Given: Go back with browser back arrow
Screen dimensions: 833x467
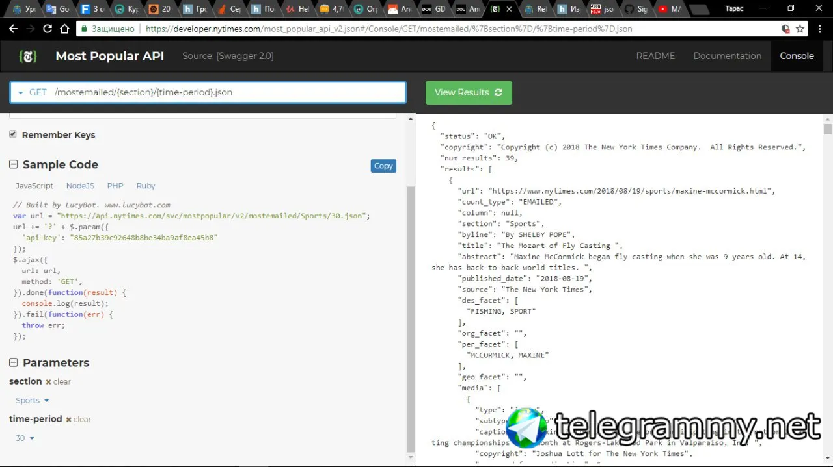Looking at the screenshot, I should (13, 29).
